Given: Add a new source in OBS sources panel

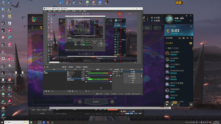Looking at the screenshot, I should coord(68,91).
